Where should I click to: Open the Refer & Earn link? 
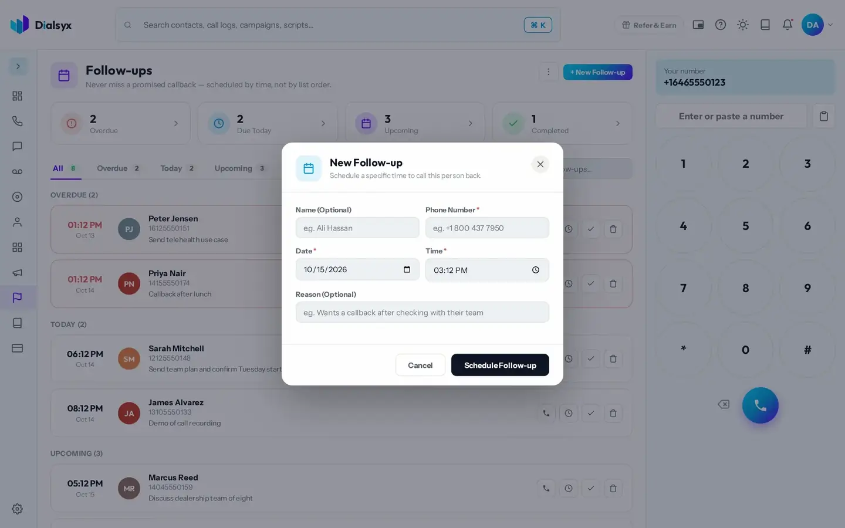pos(649,25)
